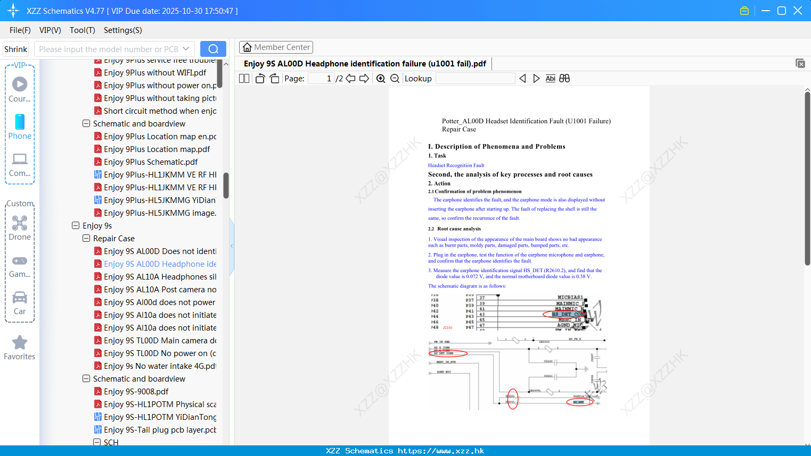Rotate the PDF page clockwise
811x456 pixels.
pyautogui.click(x=274, y=79)
